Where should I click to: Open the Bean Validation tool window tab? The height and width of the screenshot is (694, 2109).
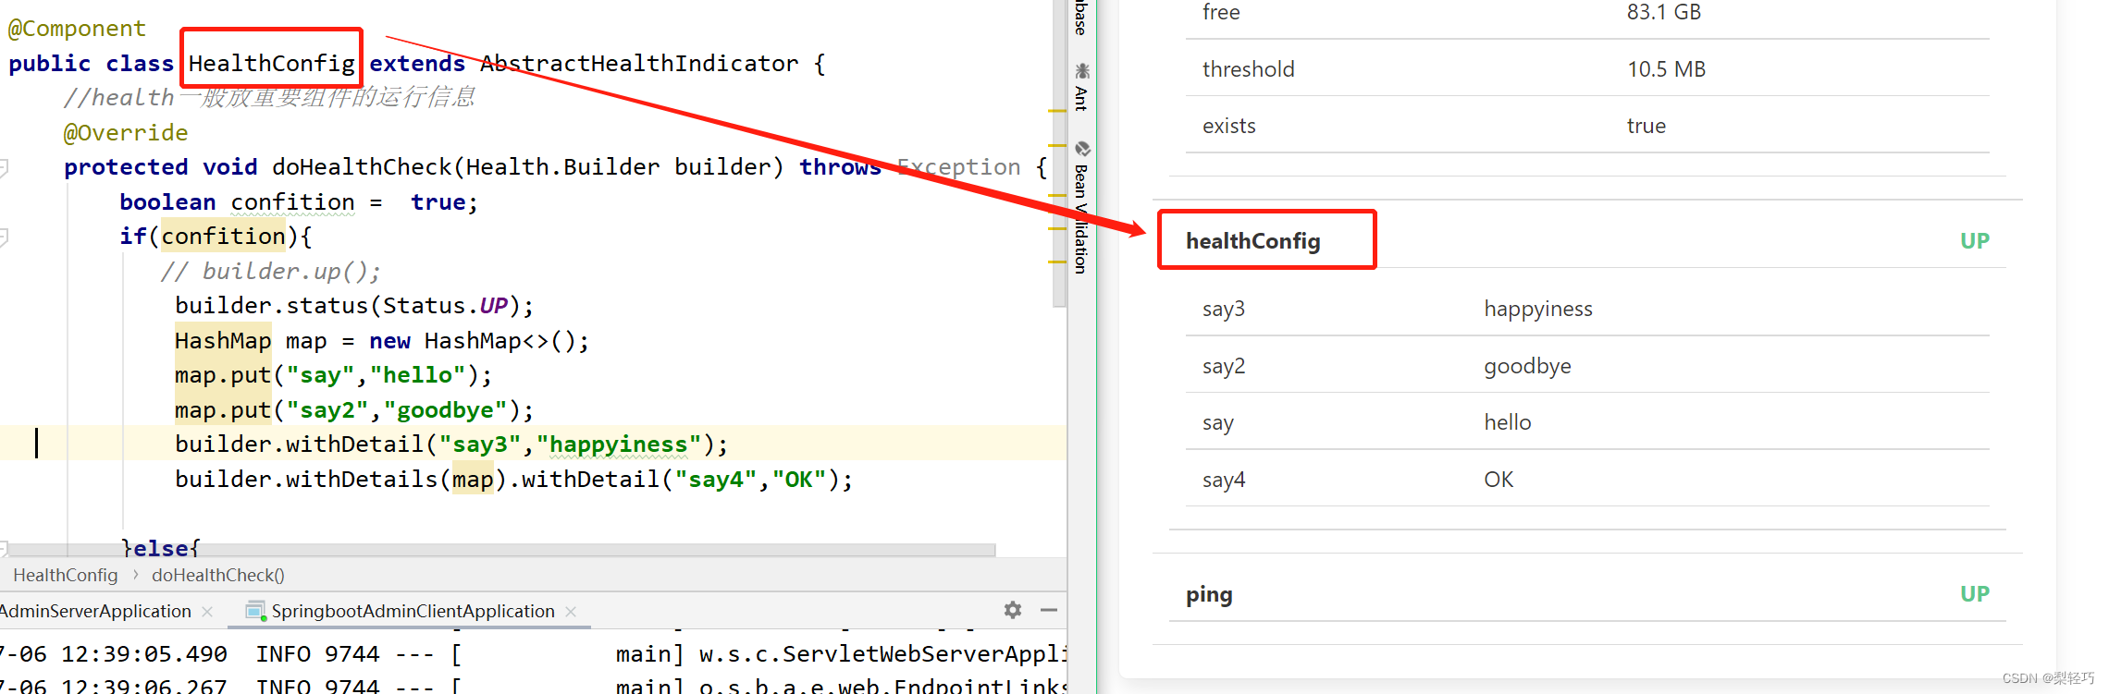click(x=1081, y=207)
